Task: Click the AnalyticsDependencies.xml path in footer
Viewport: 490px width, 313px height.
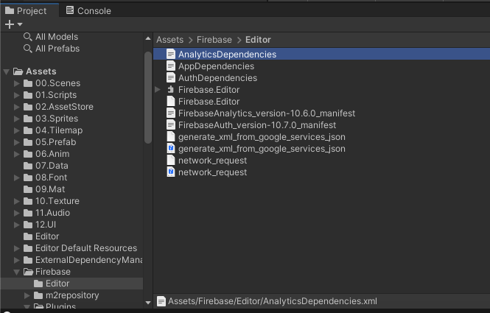Action: point(273,301)
